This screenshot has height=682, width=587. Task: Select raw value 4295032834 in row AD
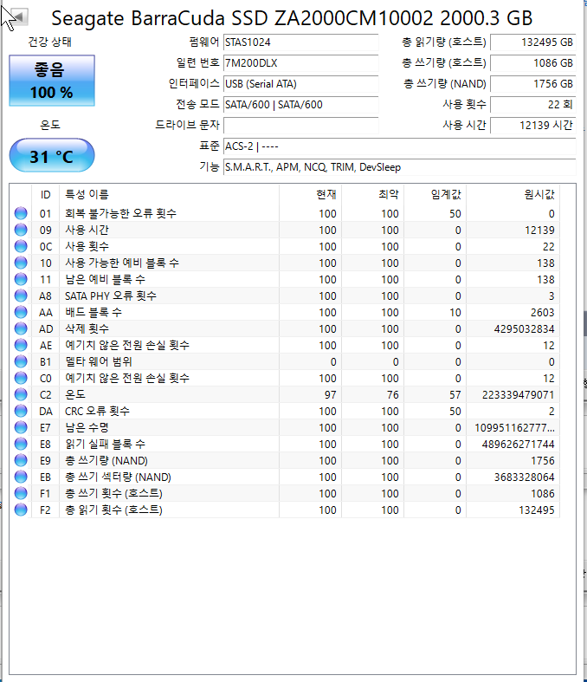tap(524, 329)
